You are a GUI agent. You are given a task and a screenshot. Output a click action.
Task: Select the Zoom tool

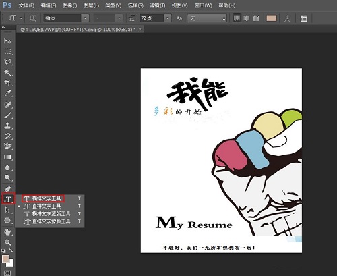point(7,242)
